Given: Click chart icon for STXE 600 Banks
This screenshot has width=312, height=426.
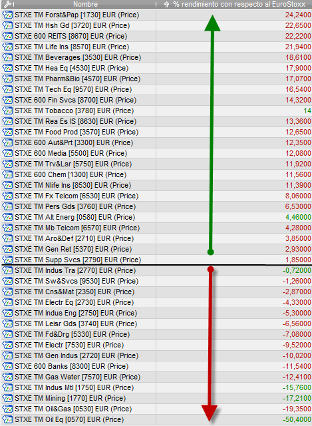Looking at the screenshot, I should pyautogui.click(x=7, y=366).
